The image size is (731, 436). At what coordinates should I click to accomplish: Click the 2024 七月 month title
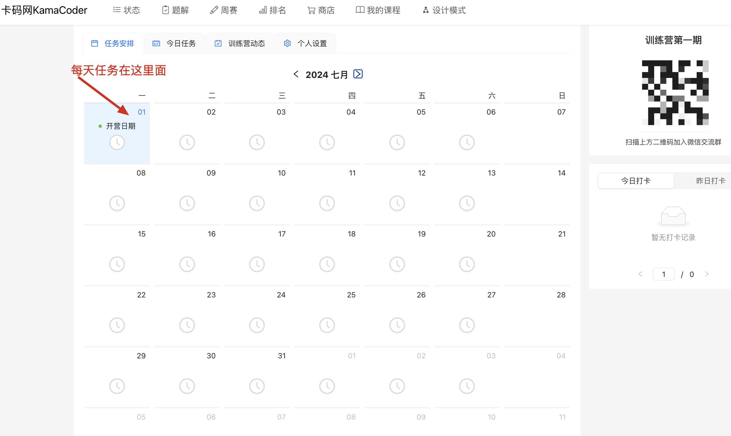coord(327,75)
